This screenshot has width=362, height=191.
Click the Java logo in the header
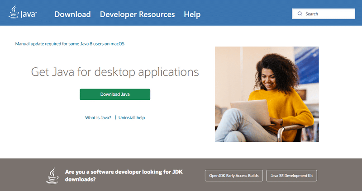point(23,13)
